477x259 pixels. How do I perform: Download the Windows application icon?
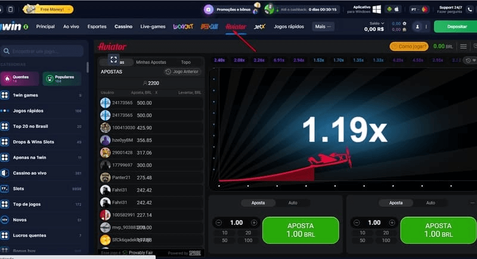pyautogui.click(x=377, y=10)
